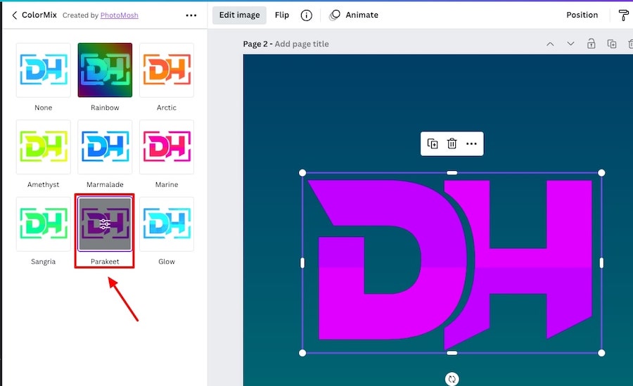Screen dimensions: 633x386
Task: Open the ColorMix three-dot options menu
Action: click(191, 15)
